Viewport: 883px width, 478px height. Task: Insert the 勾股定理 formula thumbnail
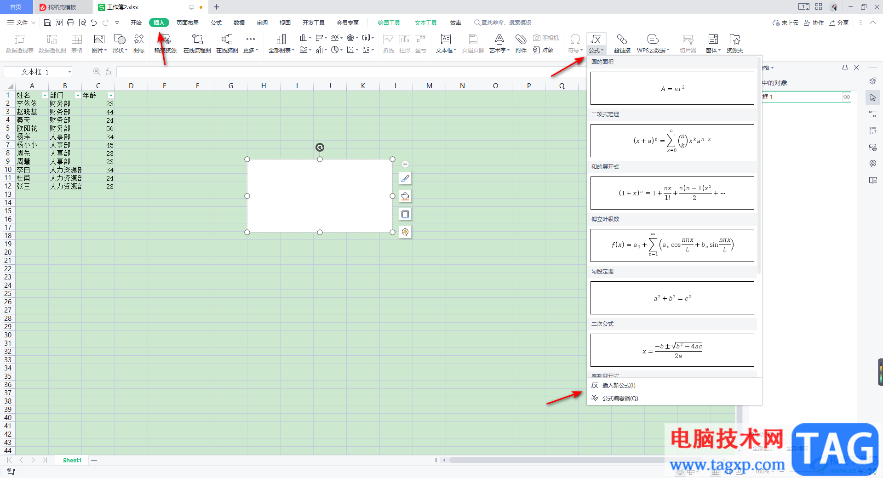672,298
